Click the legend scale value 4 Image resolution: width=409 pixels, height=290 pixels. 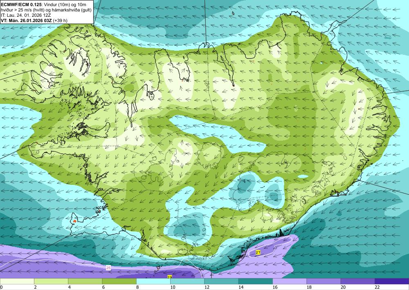pyautogui.click(x=70, y=287)
